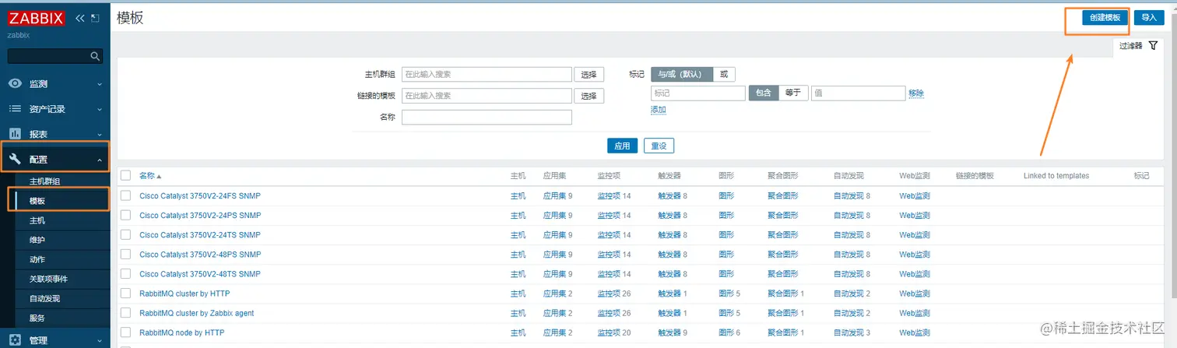Check RabbitMQ cluster by HTTP row checkbox

125,294
